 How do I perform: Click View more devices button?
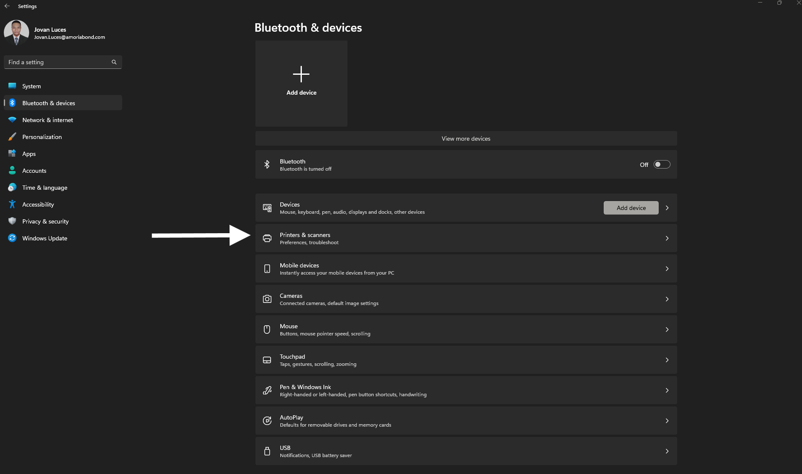tap(466, 139)
